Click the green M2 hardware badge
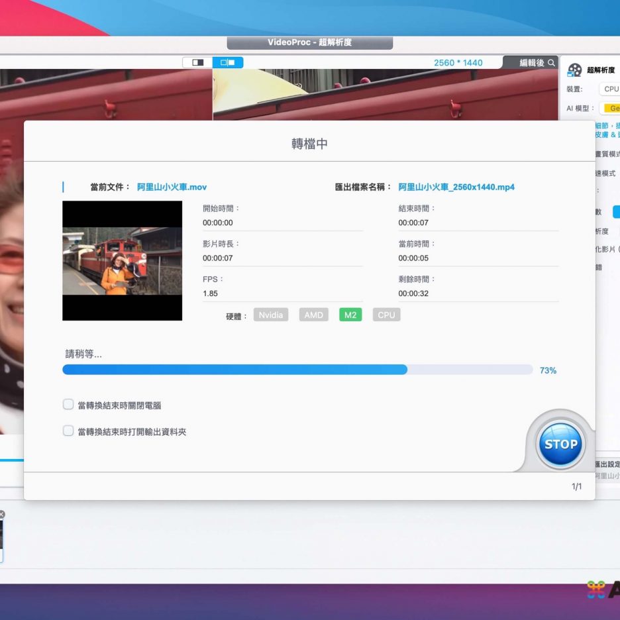 point(350,315)
